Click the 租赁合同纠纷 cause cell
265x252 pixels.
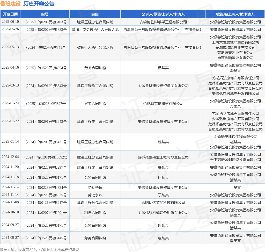pos(95,213)
